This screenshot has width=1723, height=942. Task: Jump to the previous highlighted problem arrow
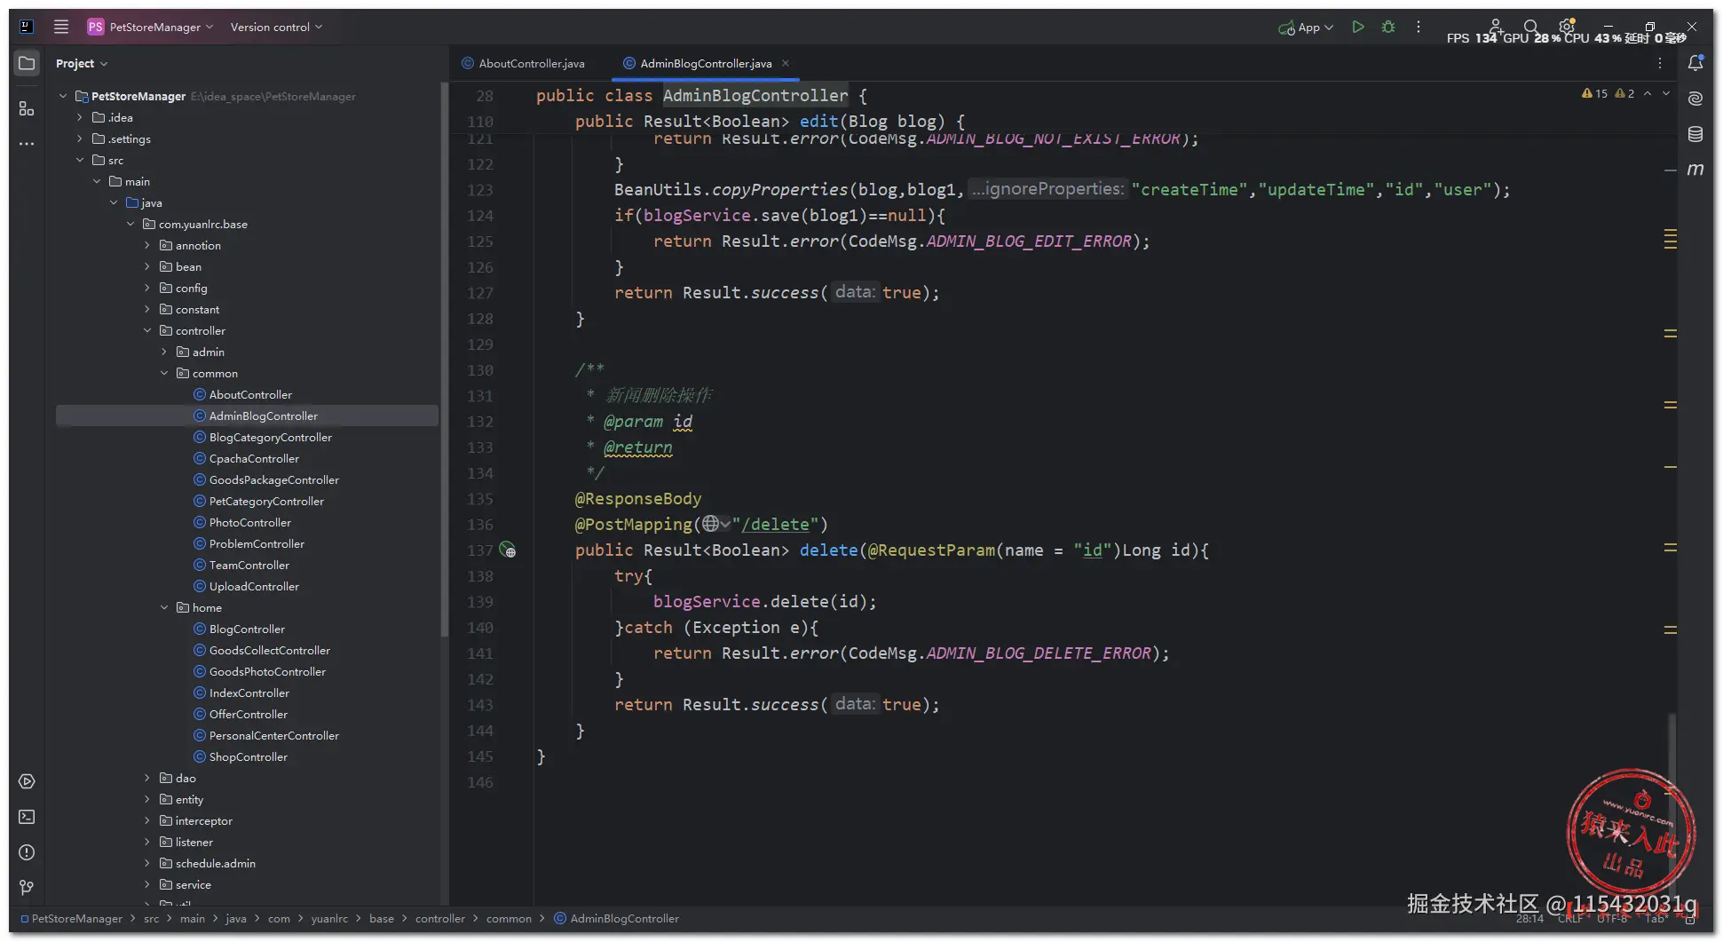pos(1648,93)
